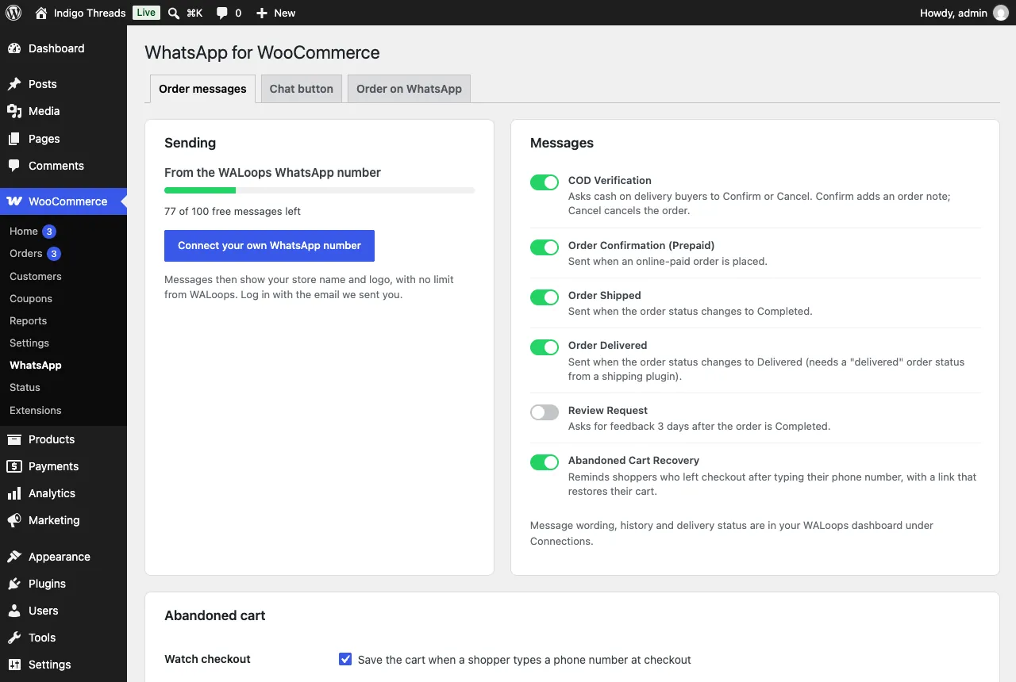Click the Products box icon
The height and width of the screenshot is (682, 1016).
[14, 439]
